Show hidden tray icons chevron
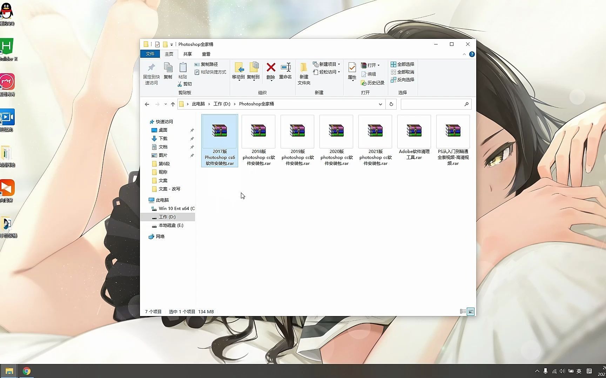The image size is (606, 378). pos(537,371)
